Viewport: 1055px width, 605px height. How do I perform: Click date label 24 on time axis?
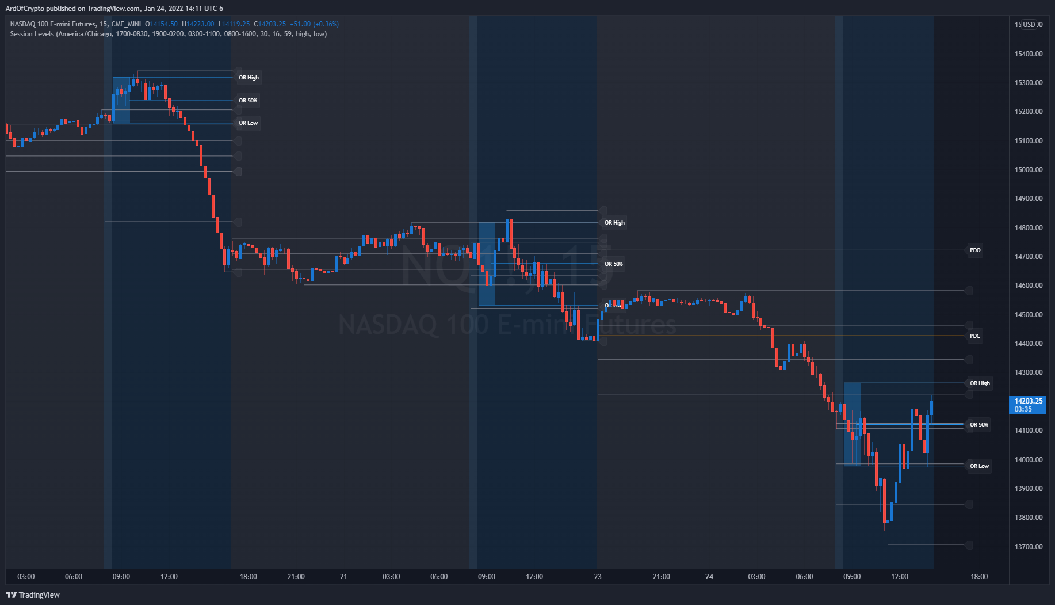[709, 577]
